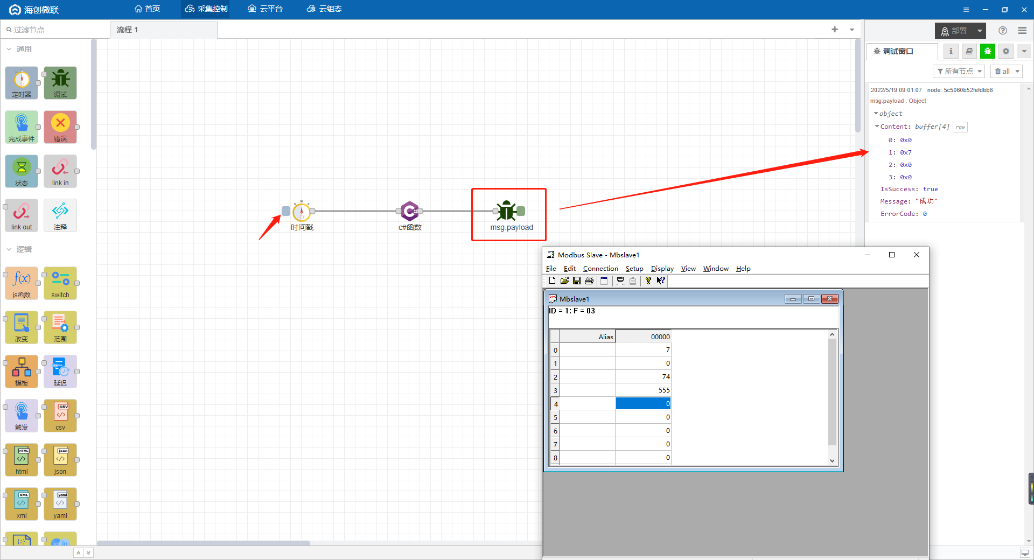Open the configuration nodes sidebar tab
The width and height of the screenshot is (1034, 560).
pos(1006,51)
